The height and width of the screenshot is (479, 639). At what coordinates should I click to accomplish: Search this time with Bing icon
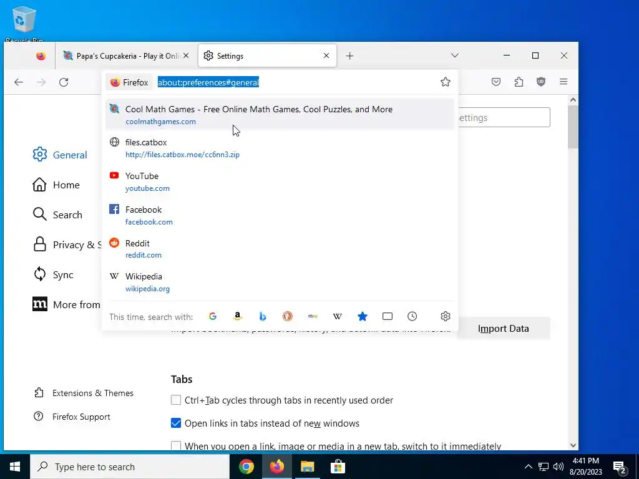(x=263, y=316)
